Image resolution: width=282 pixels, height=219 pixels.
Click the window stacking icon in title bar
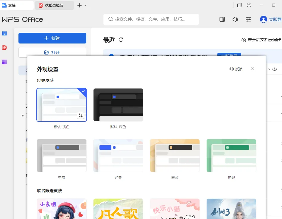coord(239,5)
